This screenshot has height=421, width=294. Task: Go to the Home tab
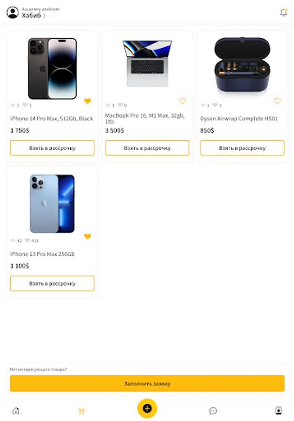tap(16, 411)
